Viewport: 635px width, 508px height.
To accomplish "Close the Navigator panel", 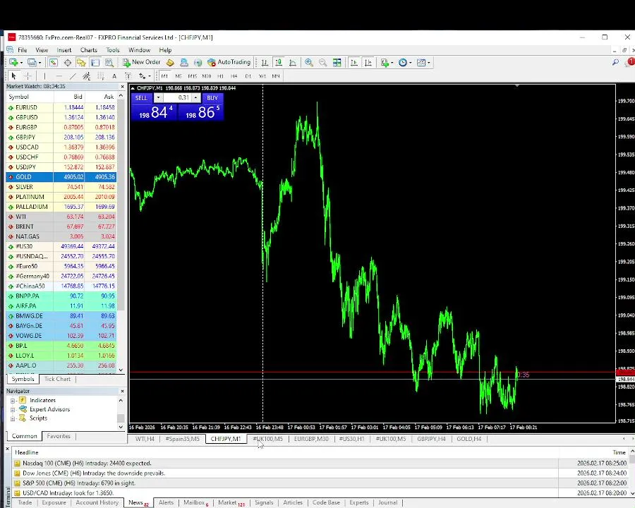I will (122, 392).
